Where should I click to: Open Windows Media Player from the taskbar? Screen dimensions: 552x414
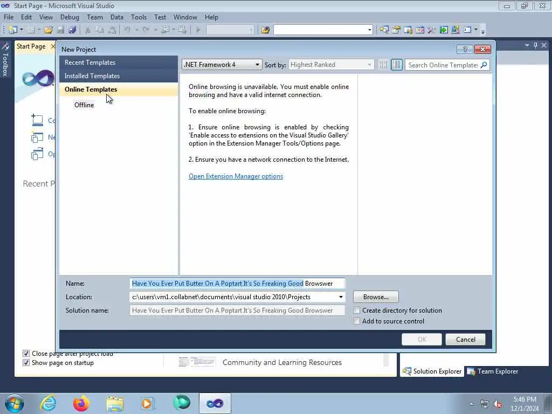(147, 403)
